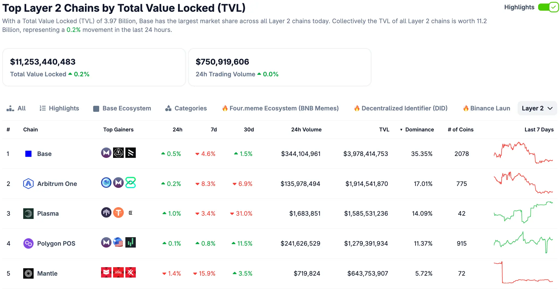
Task: Click the Mantle chain logo icon
Action: click(x=28, y=273)
